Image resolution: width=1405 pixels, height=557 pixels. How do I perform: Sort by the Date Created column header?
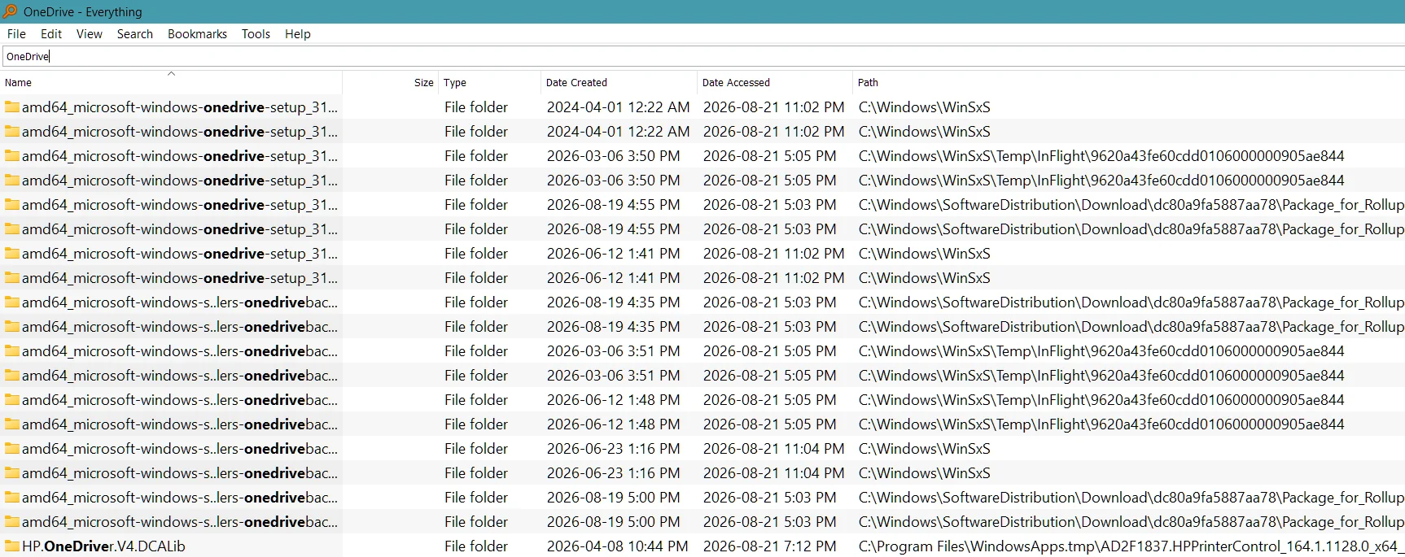[x=619, y=83]
